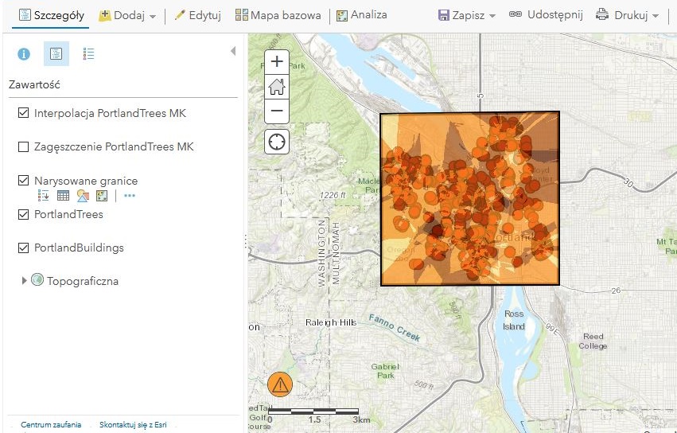Click change style icon under Narysowane granice

pos(83,196)
